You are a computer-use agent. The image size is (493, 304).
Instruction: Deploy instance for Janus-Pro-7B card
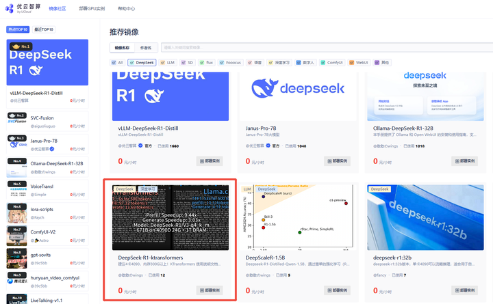coord(337,161)
